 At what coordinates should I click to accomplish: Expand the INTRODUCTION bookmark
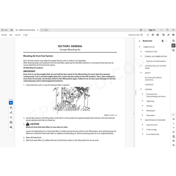point(141,51)
